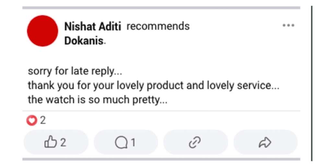Open comments via the speech bubble icon
332x166 pixels.
pos(121,142)
